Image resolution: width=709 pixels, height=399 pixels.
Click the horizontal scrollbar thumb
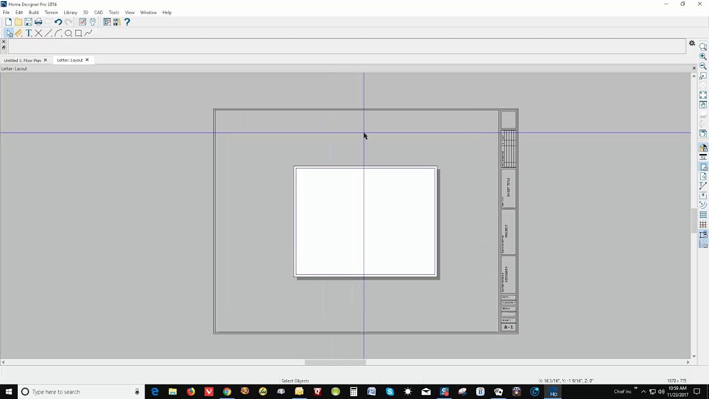[335, 362]
